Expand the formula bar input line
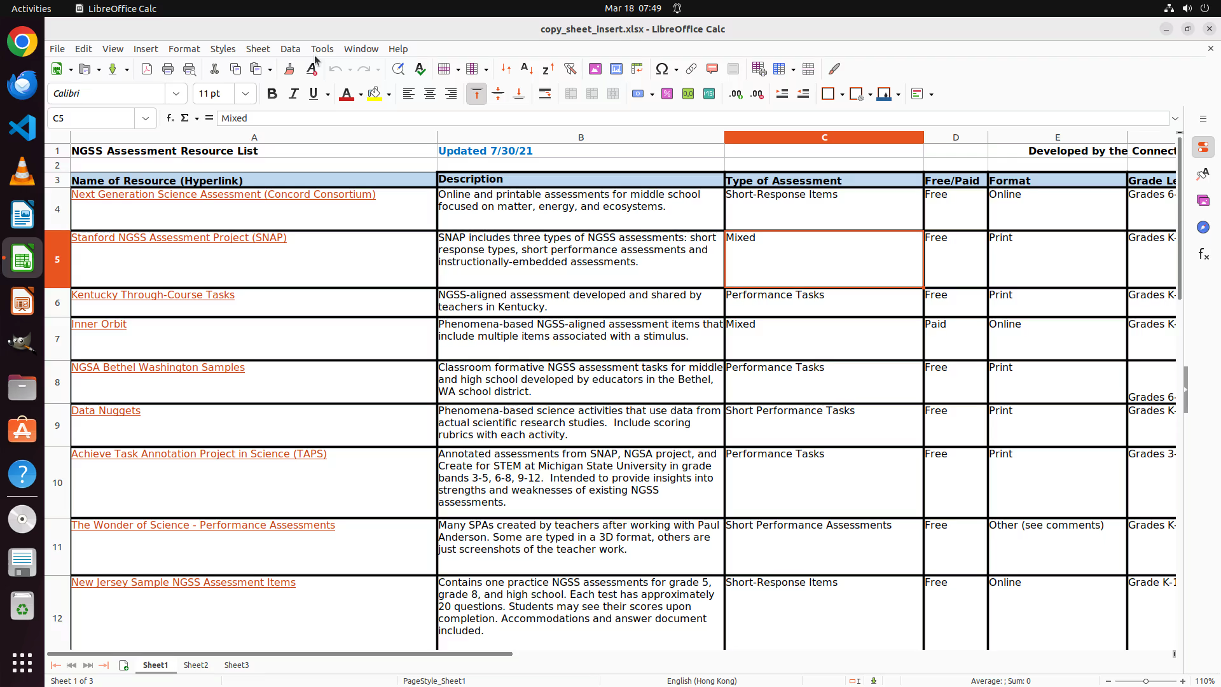Viewport: 1221px width, 687px height. (x=1175, y=118)
